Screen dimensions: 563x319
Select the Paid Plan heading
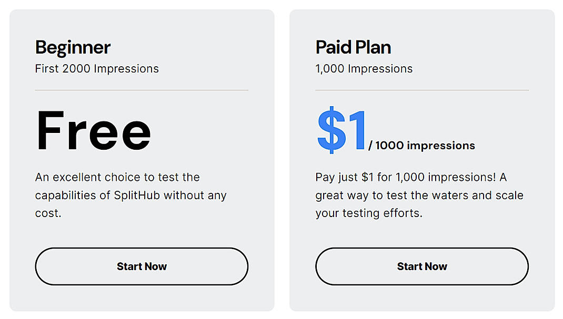click(353, 47)
